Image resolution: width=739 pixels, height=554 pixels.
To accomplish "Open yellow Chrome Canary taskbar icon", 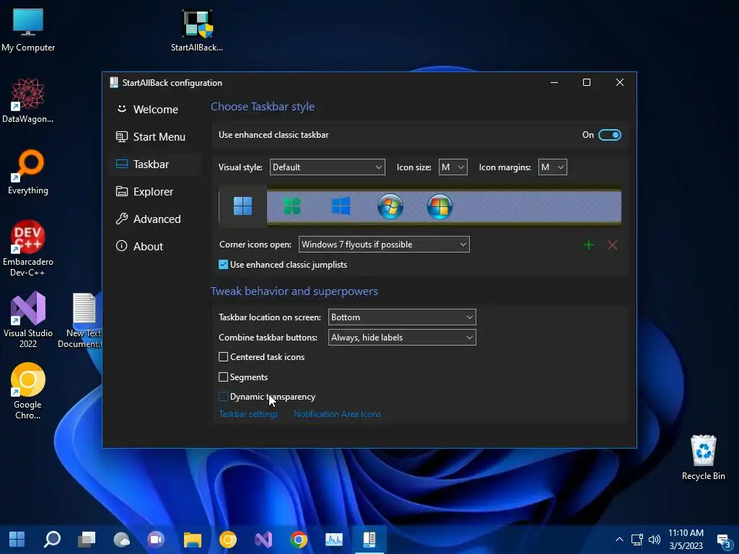I will click(x=228, y=540).
